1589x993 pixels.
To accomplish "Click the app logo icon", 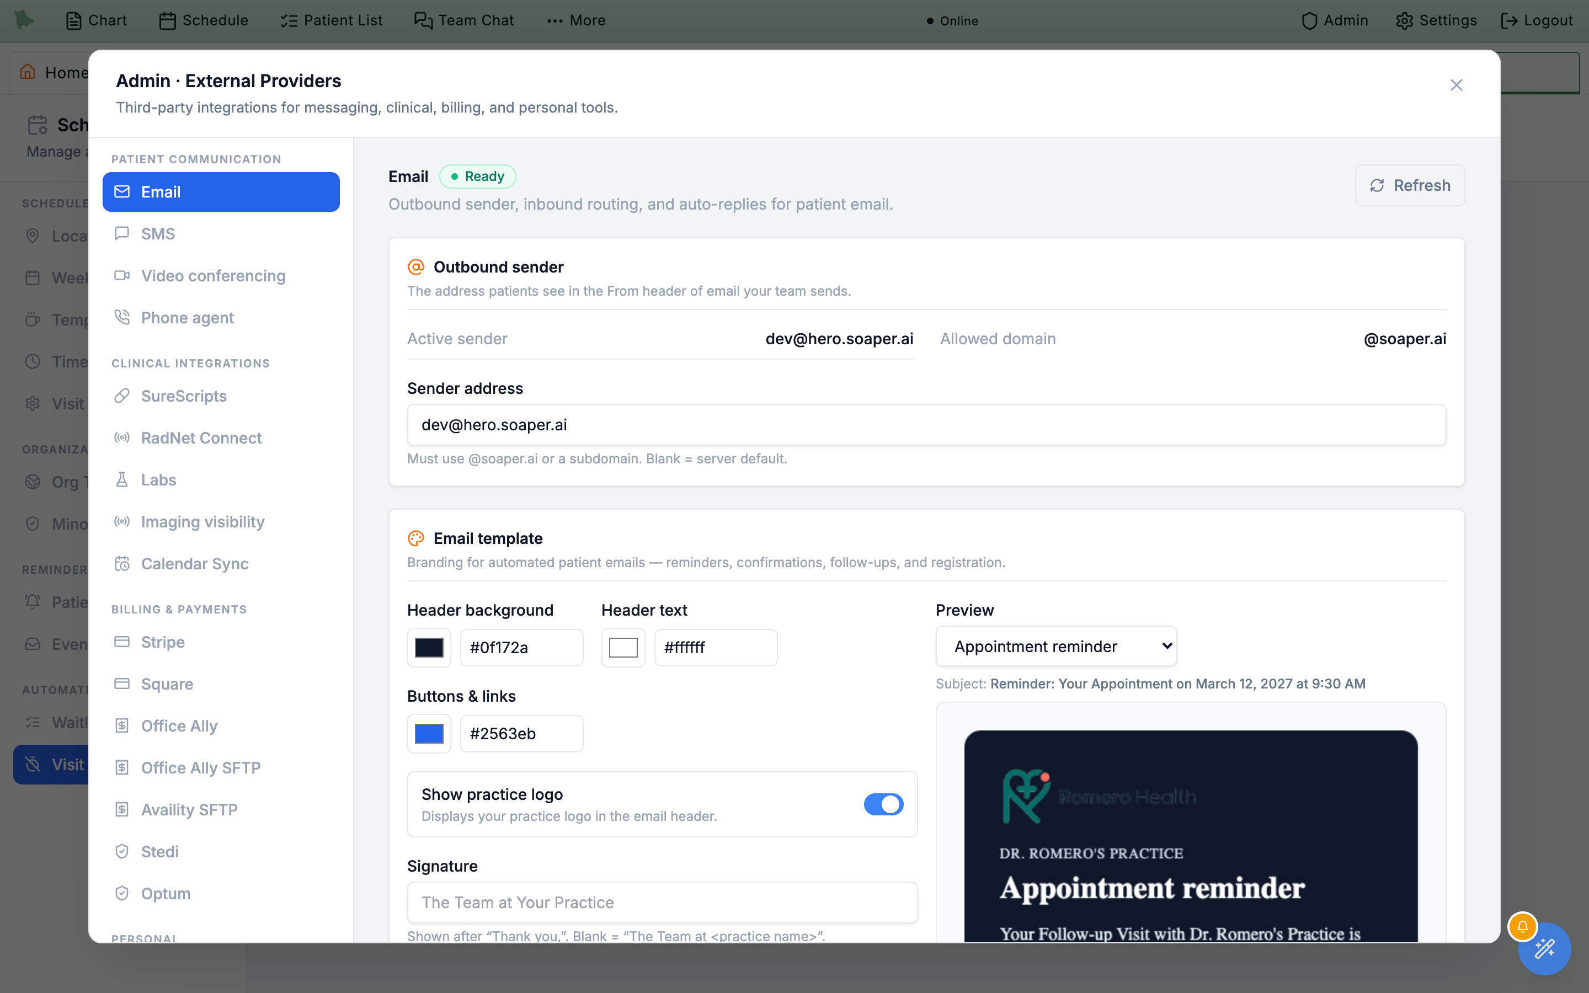I will pyautogui.click(x=24, y=20).
